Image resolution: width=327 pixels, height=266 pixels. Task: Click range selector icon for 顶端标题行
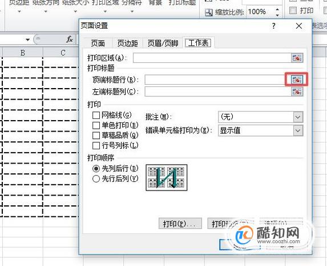pos(297,80)
